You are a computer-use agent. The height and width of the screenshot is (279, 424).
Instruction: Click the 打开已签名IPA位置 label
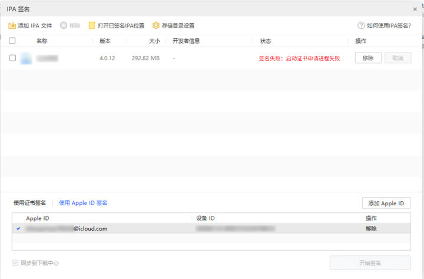[x=121, y=25]
